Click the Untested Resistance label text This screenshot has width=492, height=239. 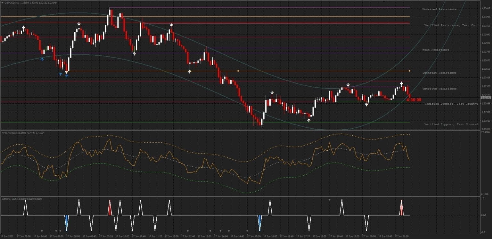(x=439, y=9)
